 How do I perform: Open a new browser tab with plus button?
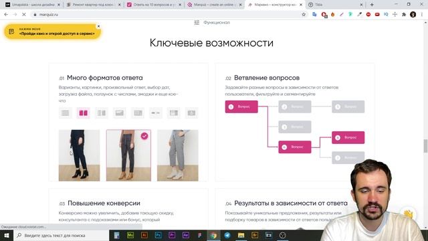tap(372, 5)
